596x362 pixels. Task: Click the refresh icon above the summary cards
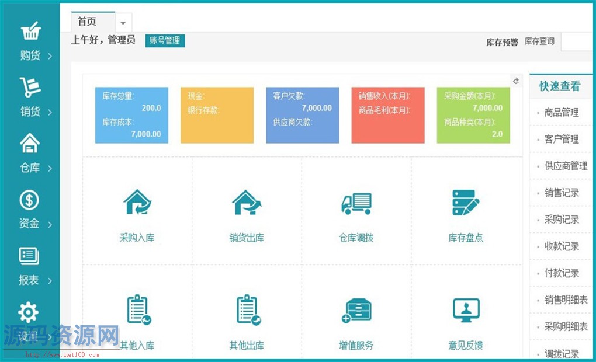[x=516, y=81]
